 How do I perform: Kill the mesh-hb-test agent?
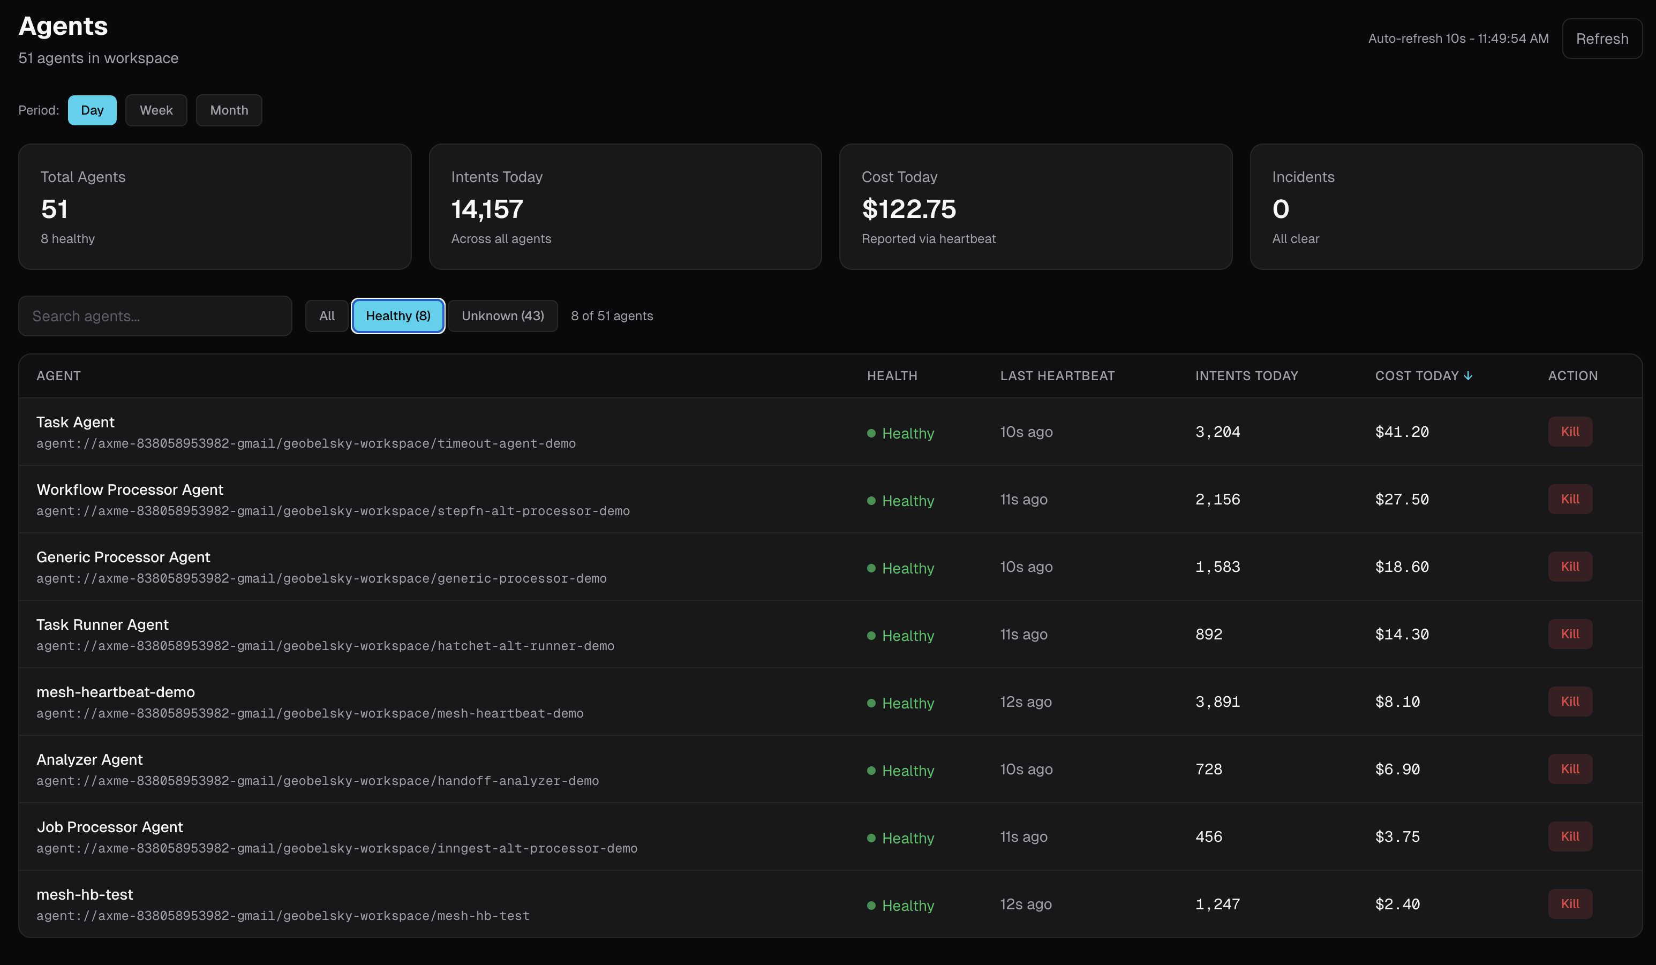1570,903
